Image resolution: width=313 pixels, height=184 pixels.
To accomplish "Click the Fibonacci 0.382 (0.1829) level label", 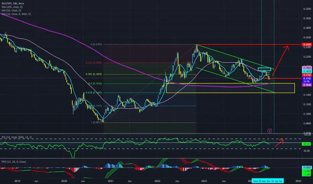I will click(94, 74).
